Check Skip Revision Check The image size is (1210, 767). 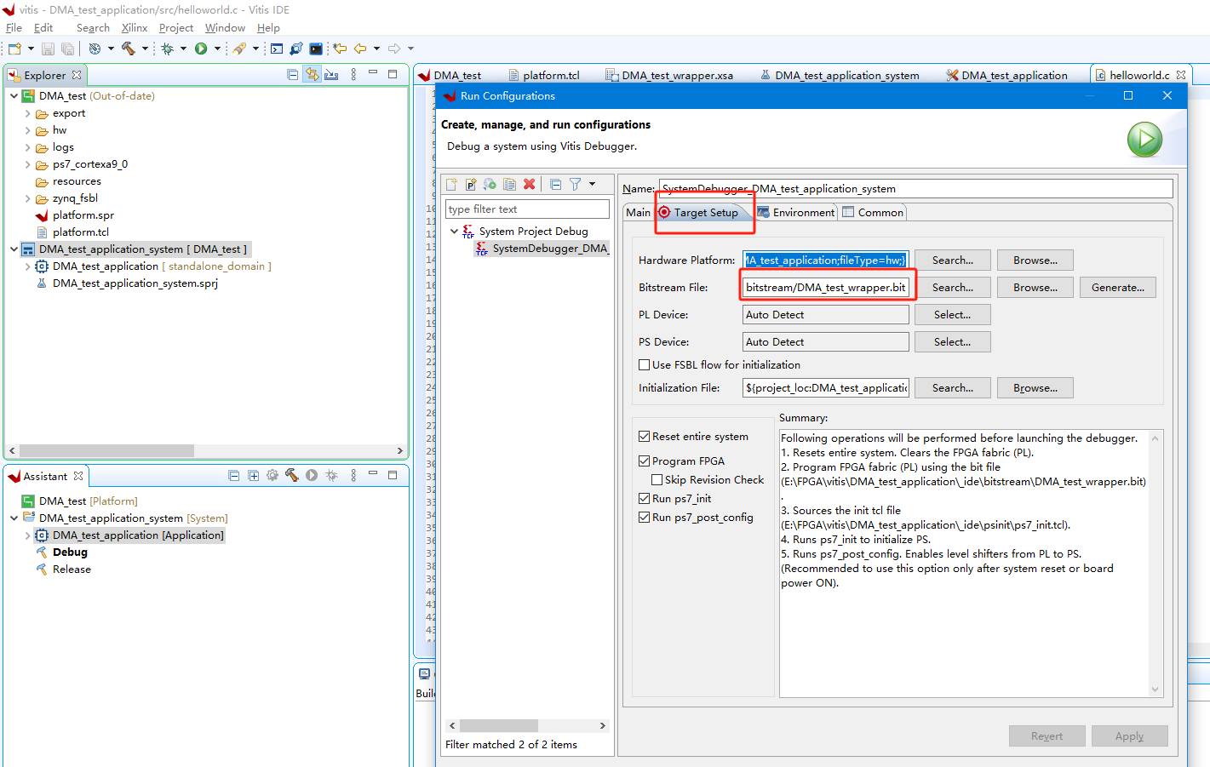pos(657,479)
